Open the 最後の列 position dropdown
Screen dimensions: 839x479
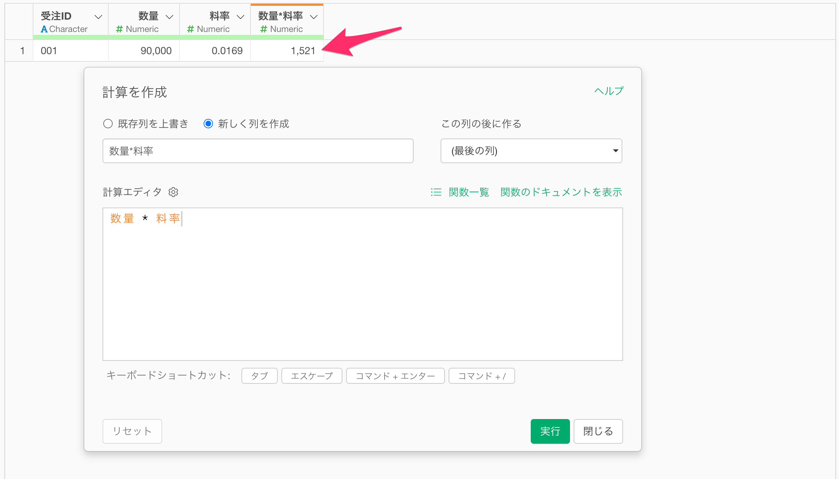pos(531,151)
